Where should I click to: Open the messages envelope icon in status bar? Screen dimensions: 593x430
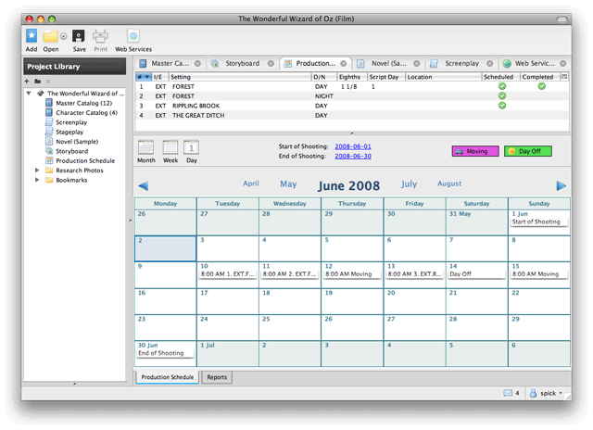click(x=508, y=393)
